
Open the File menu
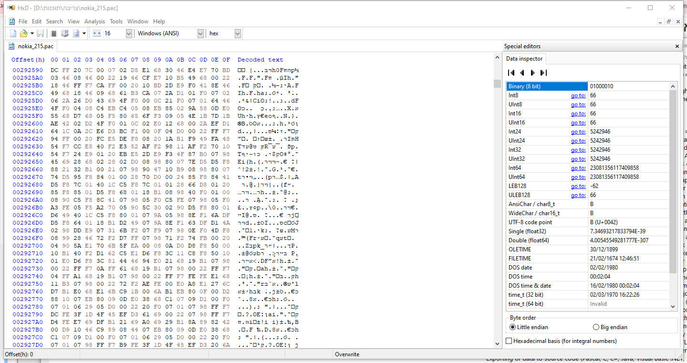click(x=23, y=21)
